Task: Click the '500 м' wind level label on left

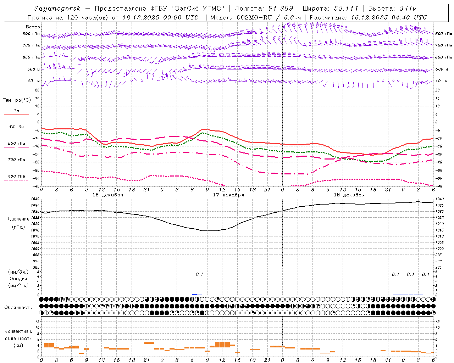Action: coord(34,69)
